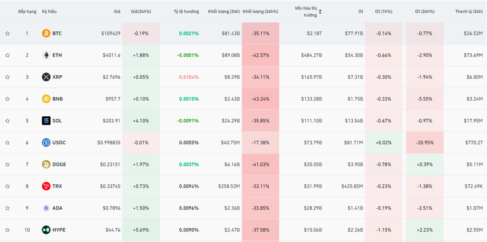Click the Ethereum coin icon
This screenshot has height=242, width=487.
pos(46,55)
